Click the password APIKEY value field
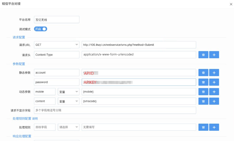 point(139,82)
